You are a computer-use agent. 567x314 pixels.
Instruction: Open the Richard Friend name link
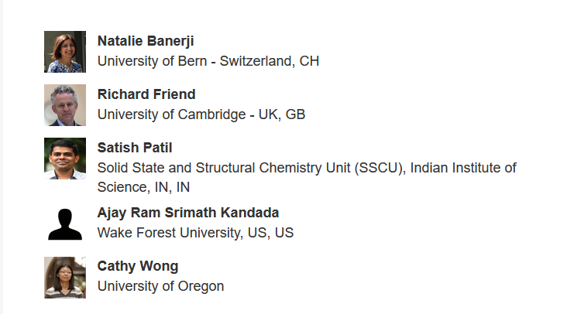point(146,94)
